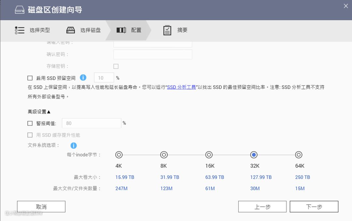Select the 4K bytes per inode option
This screenshot has width=352, height=221.
click(119, 155)
